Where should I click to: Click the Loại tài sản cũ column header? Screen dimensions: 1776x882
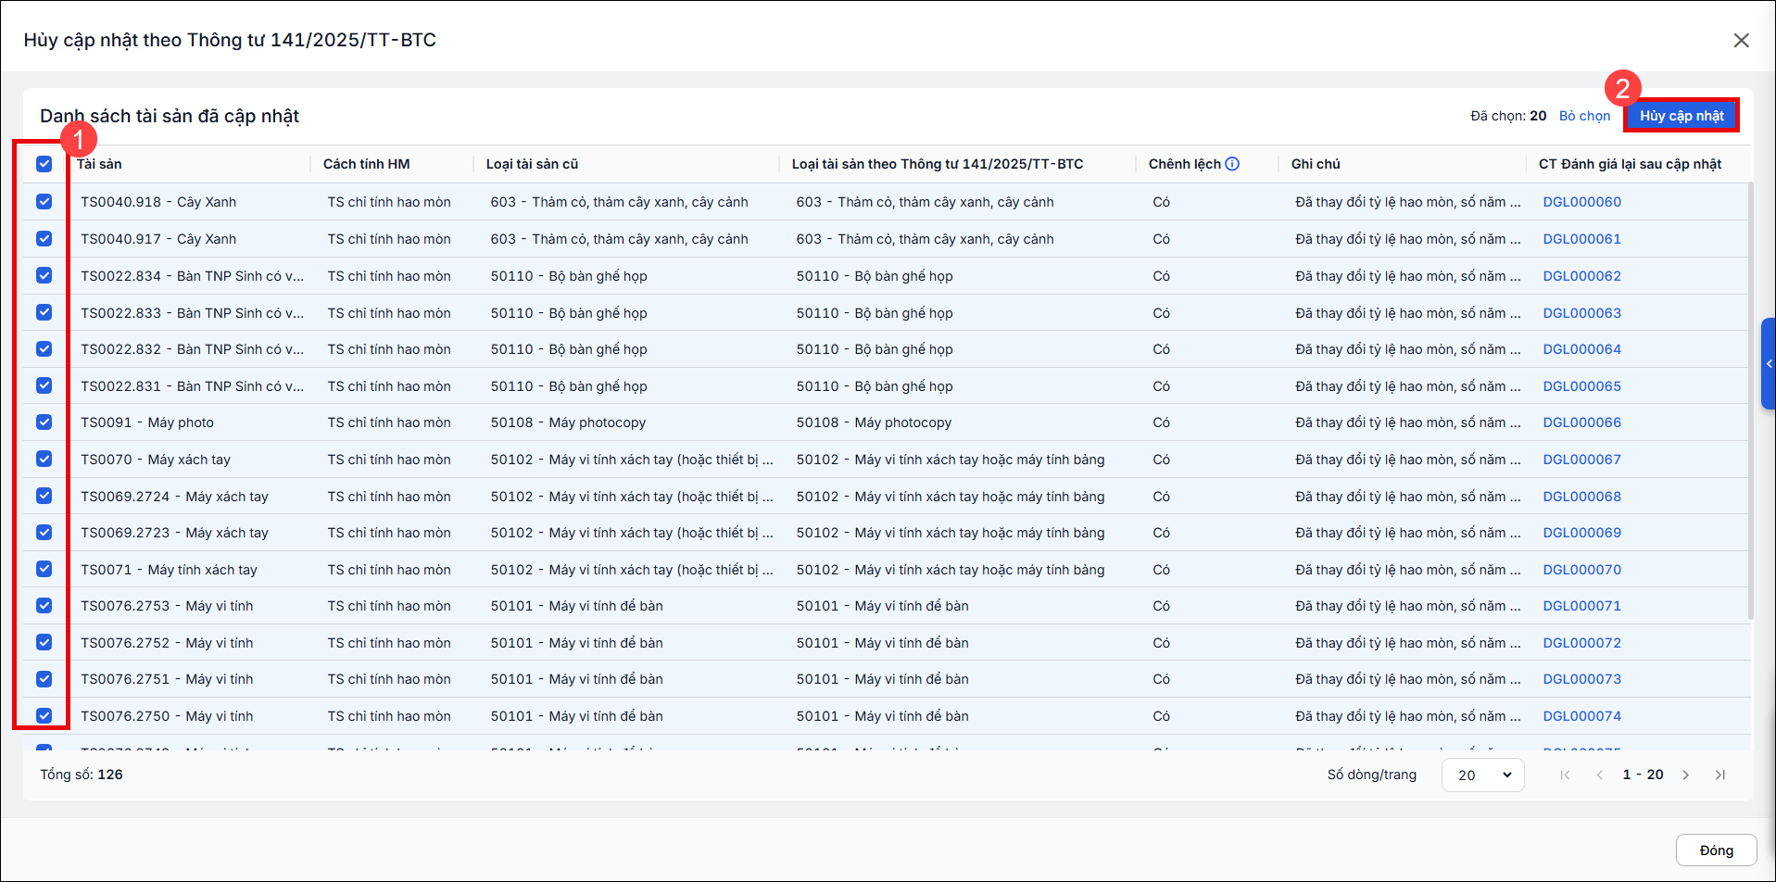pyautogui.click(x=532, y=164)
